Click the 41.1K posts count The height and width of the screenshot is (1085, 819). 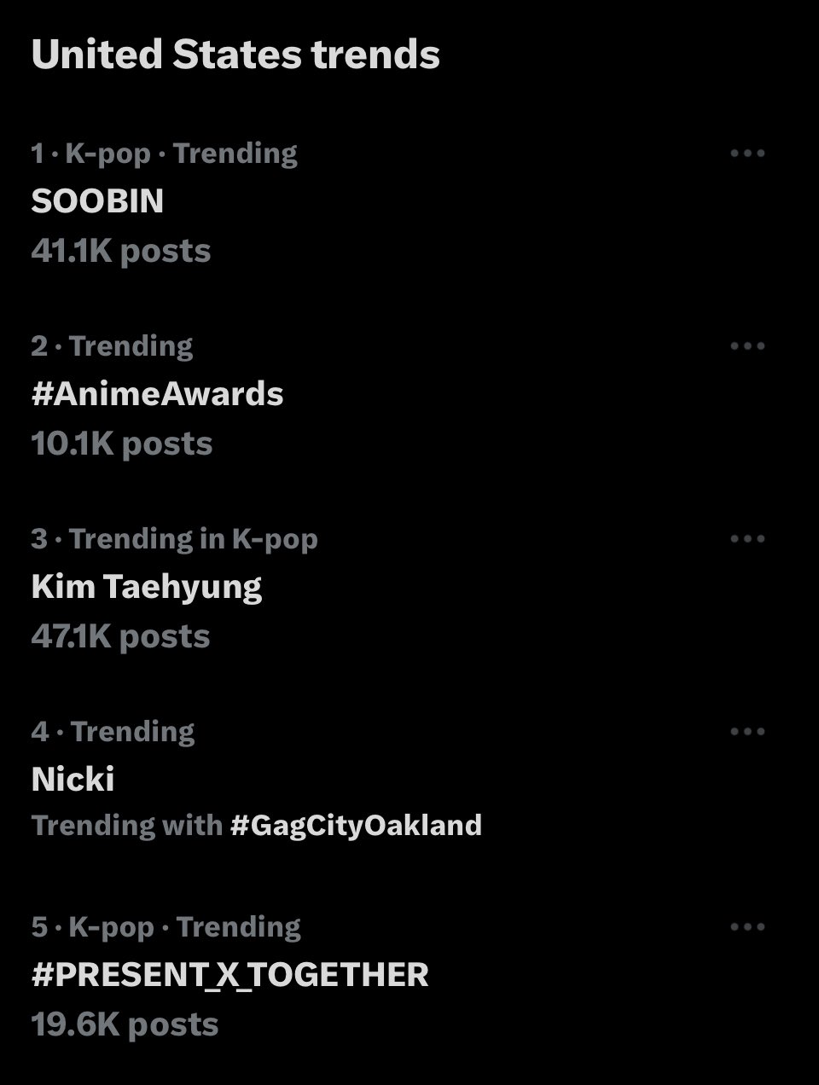pyautogui.click(x=120, y=251)
